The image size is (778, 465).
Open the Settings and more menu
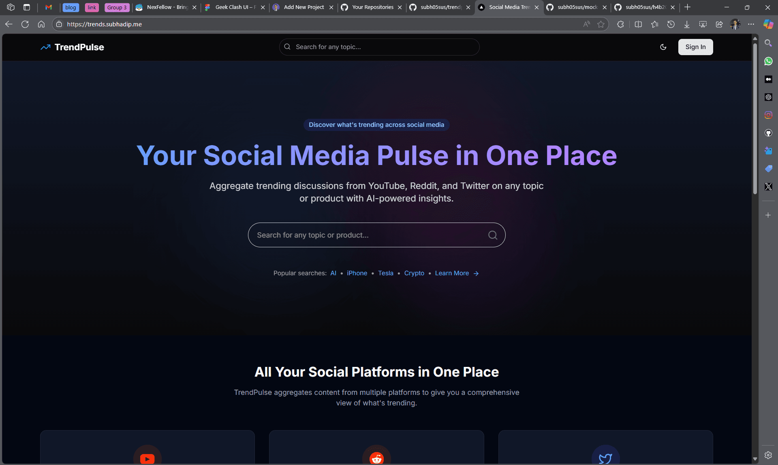click(x=752, y=24)
